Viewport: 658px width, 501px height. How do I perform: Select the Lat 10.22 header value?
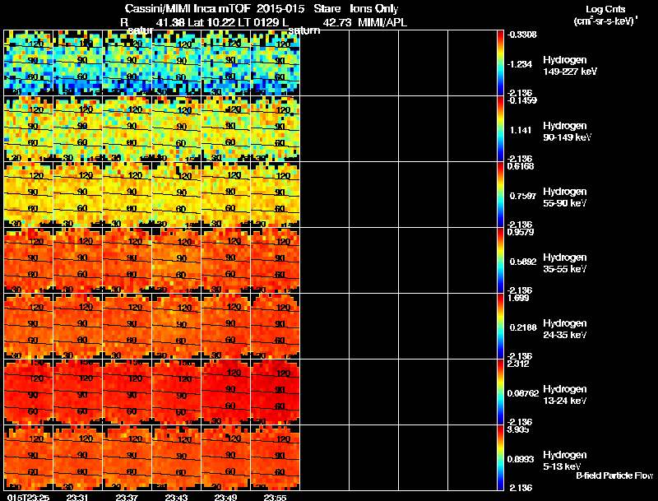pos(211,23)
